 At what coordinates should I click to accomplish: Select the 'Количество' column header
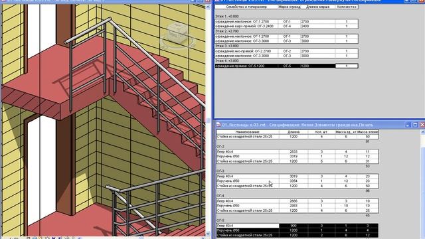pyautogui.click(x=347, y=7)
